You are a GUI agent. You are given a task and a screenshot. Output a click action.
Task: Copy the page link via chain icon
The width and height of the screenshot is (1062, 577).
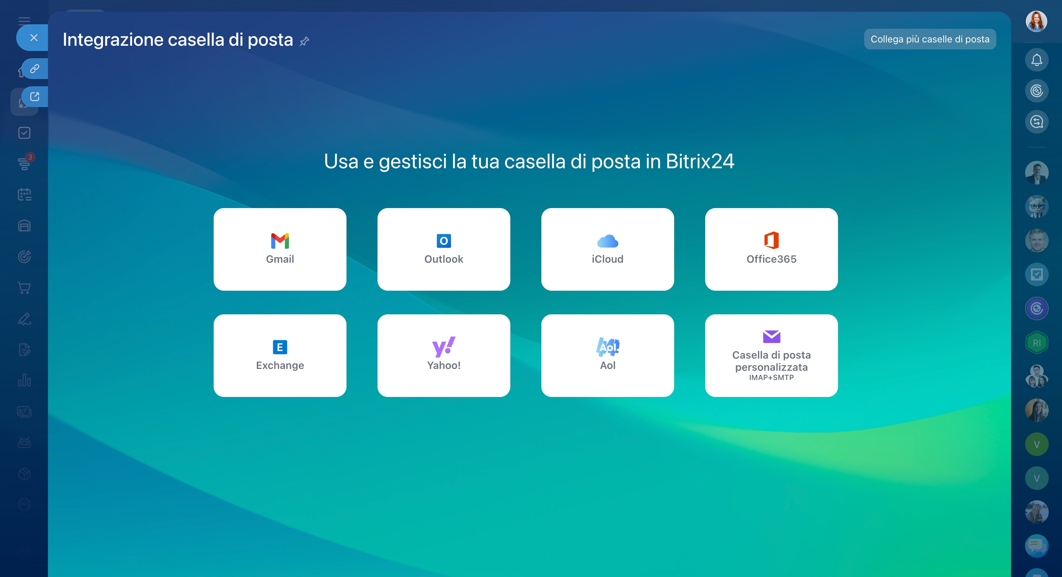(35, 68)
